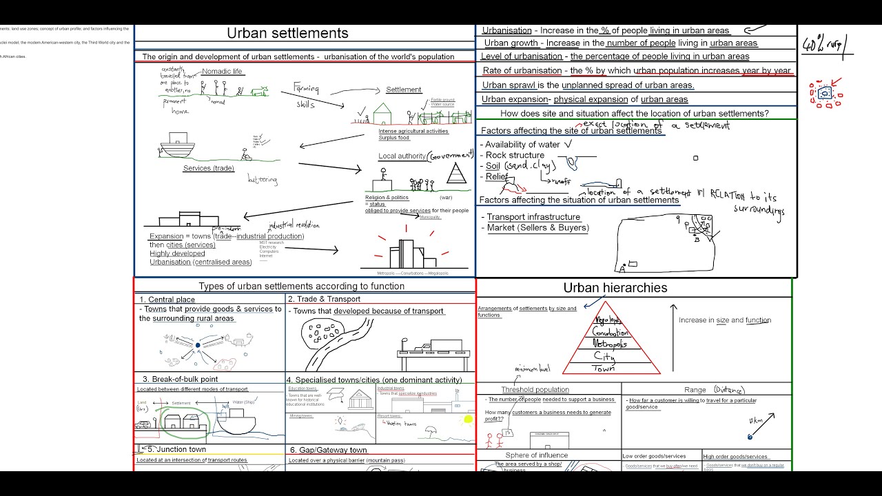The width and height of the screenshot is (882, 496).
Task: Click the "2. Trade & Transport" heading
Action: pyautogui.click(x=324, y=299)
